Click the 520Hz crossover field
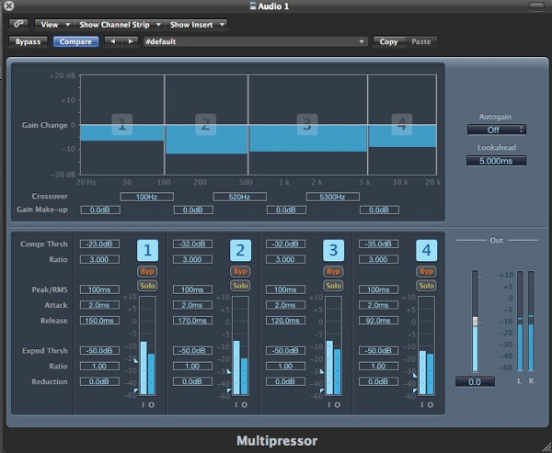Image resolution: width=552 pixels, height=453 pixels. [x=240, y=197]
